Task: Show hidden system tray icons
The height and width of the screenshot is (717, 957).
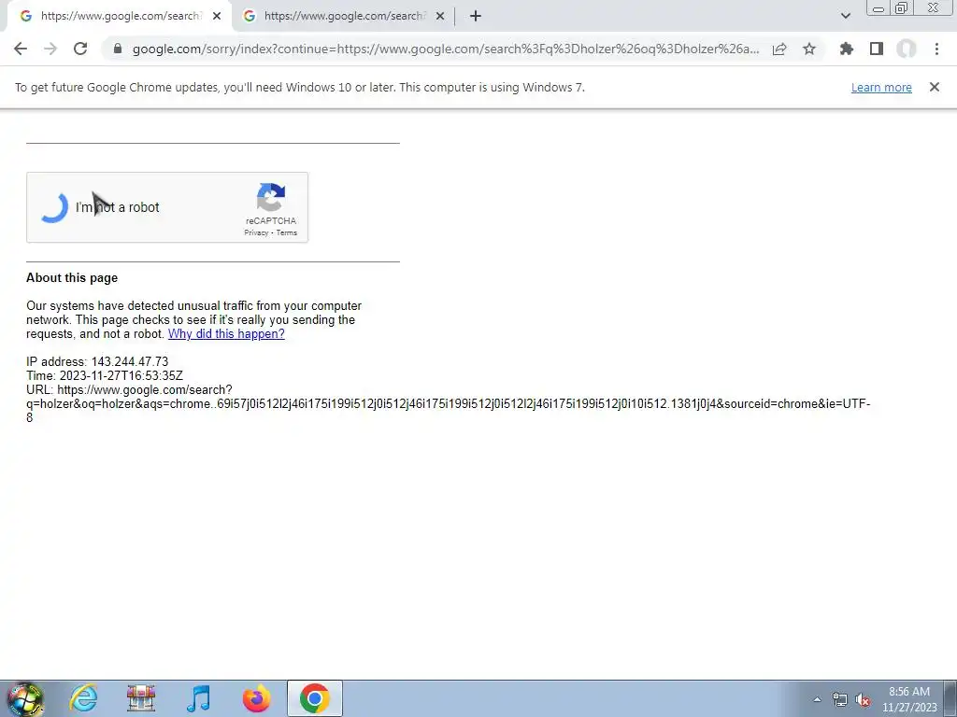Action: point(817,699)
